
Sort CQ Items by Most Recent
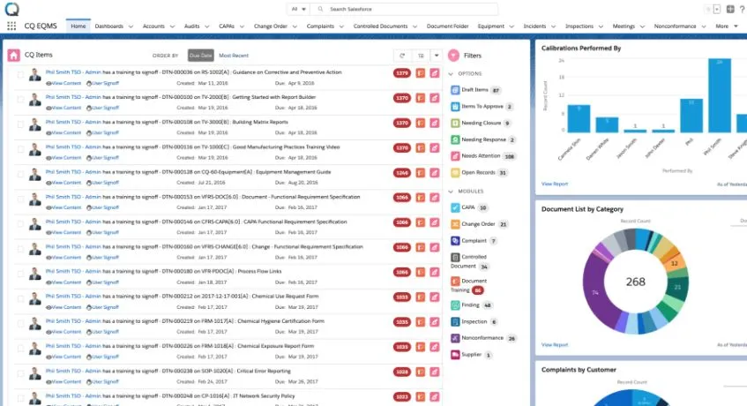234,56
